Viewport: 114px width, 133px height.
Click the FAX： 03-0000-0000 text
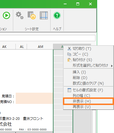33,130
